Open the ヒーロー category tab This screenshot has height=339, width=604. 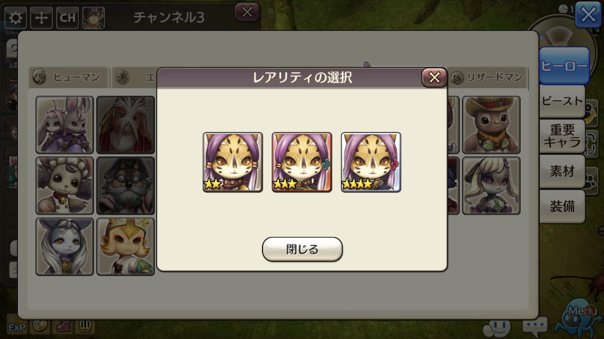[x=564, y=66]
